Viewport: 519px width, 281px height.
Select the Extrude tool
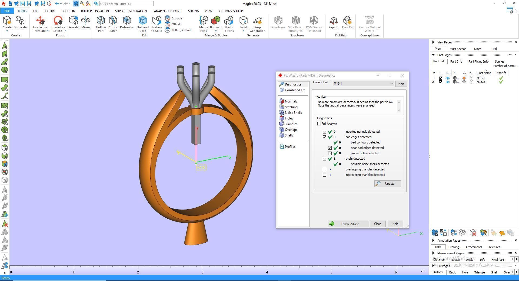point(174,18)
